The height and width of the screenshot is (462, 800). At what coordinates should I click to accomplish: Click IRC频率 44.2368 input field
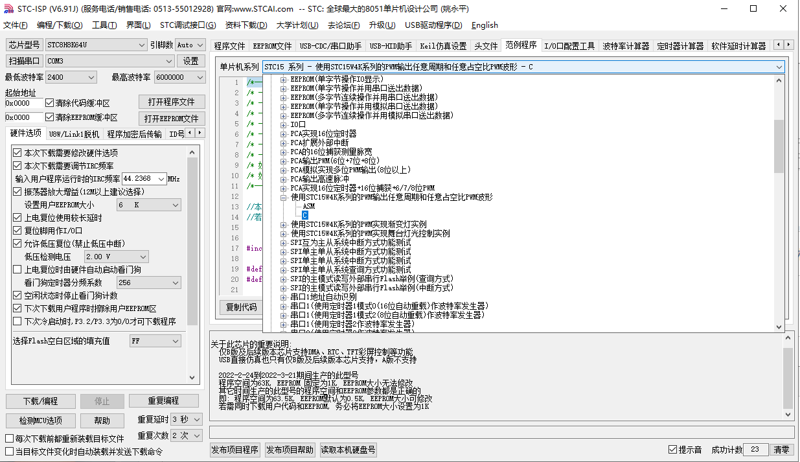click(139, 179)
